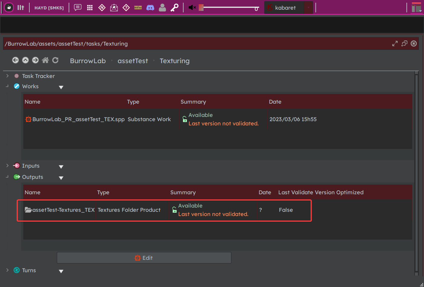The height and width of the screenshot is (287, 424).
Task: Open the levels/mixer bars icon
Action: tap(21, 8)
